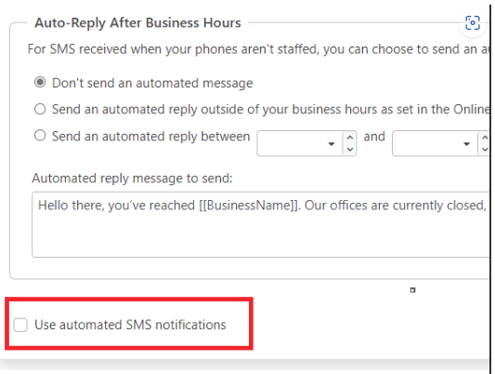Select the Don't send an automated message radio
The height and width of the screenshot is (374, 495).
point(40,82)
